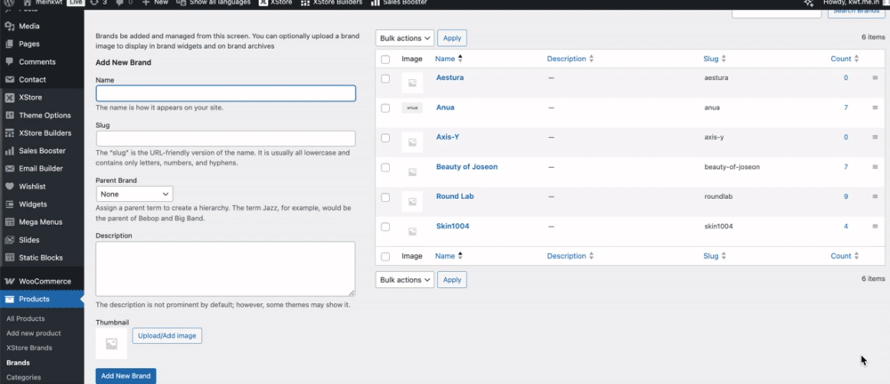Open Sales Booster in the sidebar menu

(x=42, y=151)
